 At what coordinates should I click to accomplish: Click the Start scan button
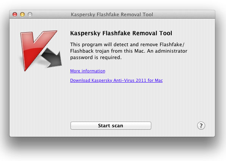pyautogui.click(x=111, y=125)
